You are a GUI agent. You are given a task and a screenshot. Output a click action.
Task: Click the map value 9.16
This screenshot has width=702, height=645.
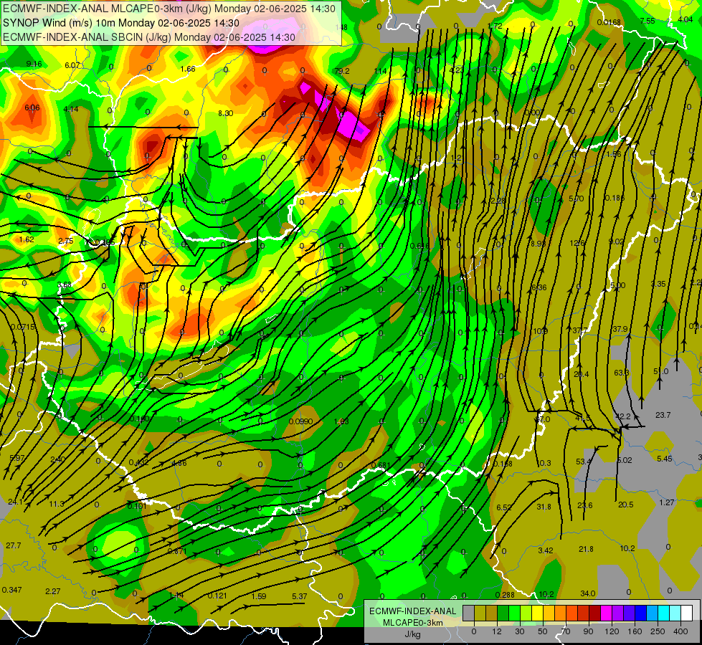point(34,64)
